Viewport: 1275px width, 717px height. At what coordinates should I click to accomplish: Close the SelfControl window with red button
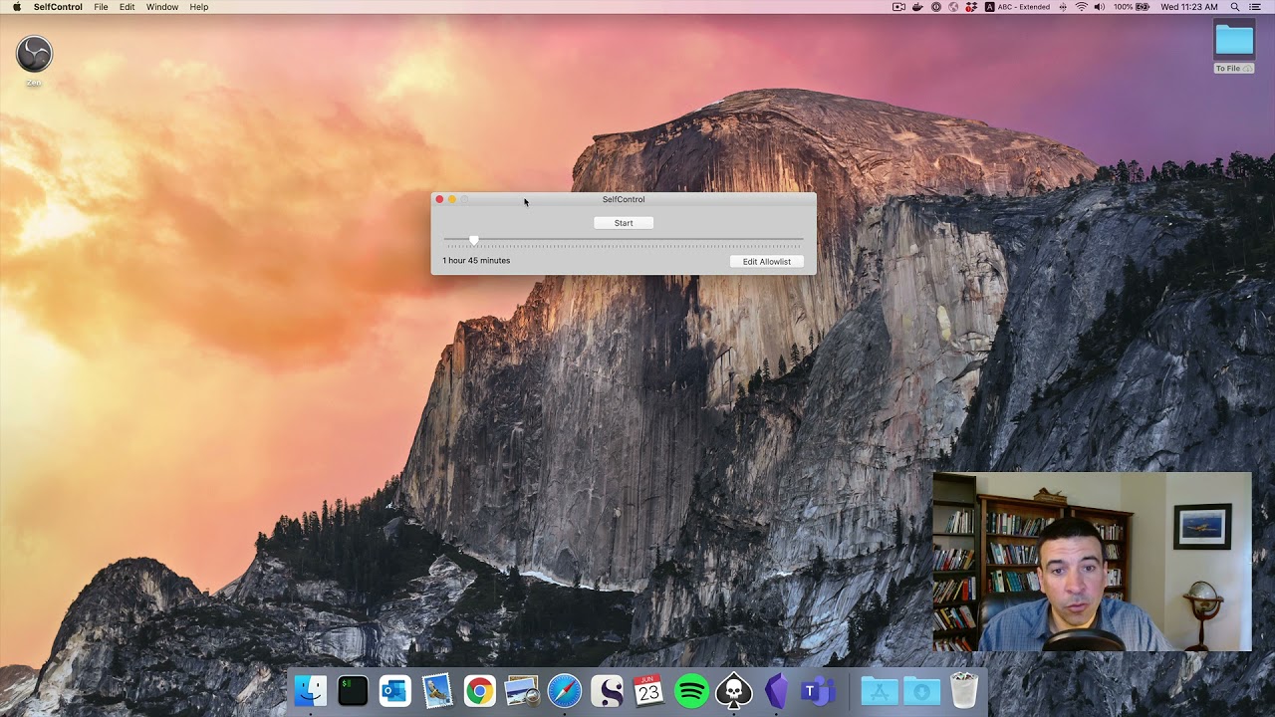pyautogui.click(x=439, y=200)
